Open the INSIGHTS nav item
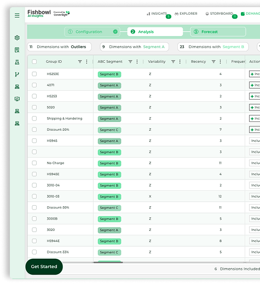Viewport: 260px width, 284px height. (x=157, y=14)
